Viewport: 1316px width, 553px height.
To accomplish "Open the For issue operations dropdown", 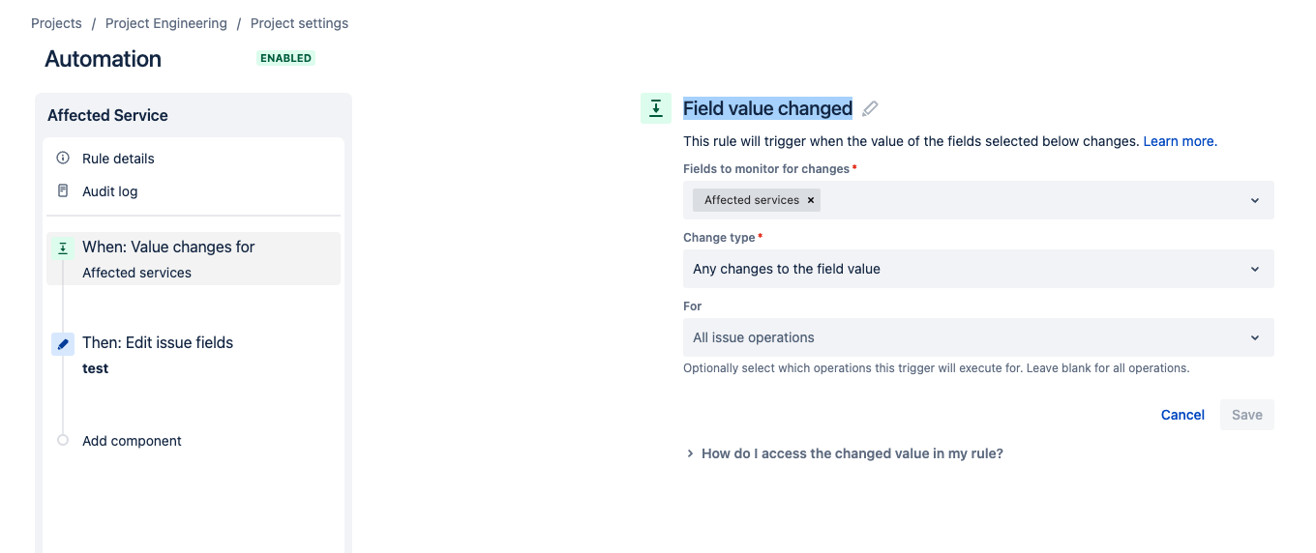I will (x=977, y=337).
